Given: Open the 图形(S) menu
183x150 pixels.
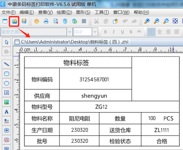Looking at the screenshot, I should click(83, 13).
